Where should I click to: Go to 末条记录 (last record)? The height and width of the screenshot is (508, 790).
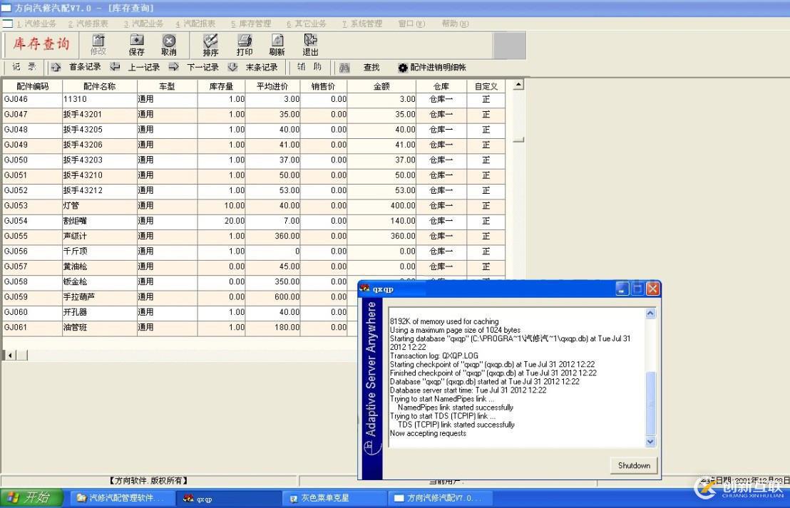[x=254, y=68]
